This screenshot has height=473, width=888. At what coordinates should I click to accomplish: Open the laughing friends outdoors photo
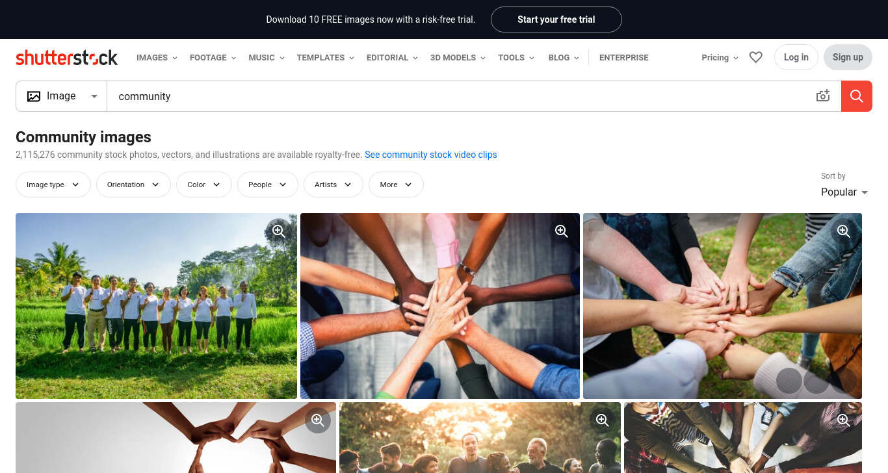pos(480,438)
